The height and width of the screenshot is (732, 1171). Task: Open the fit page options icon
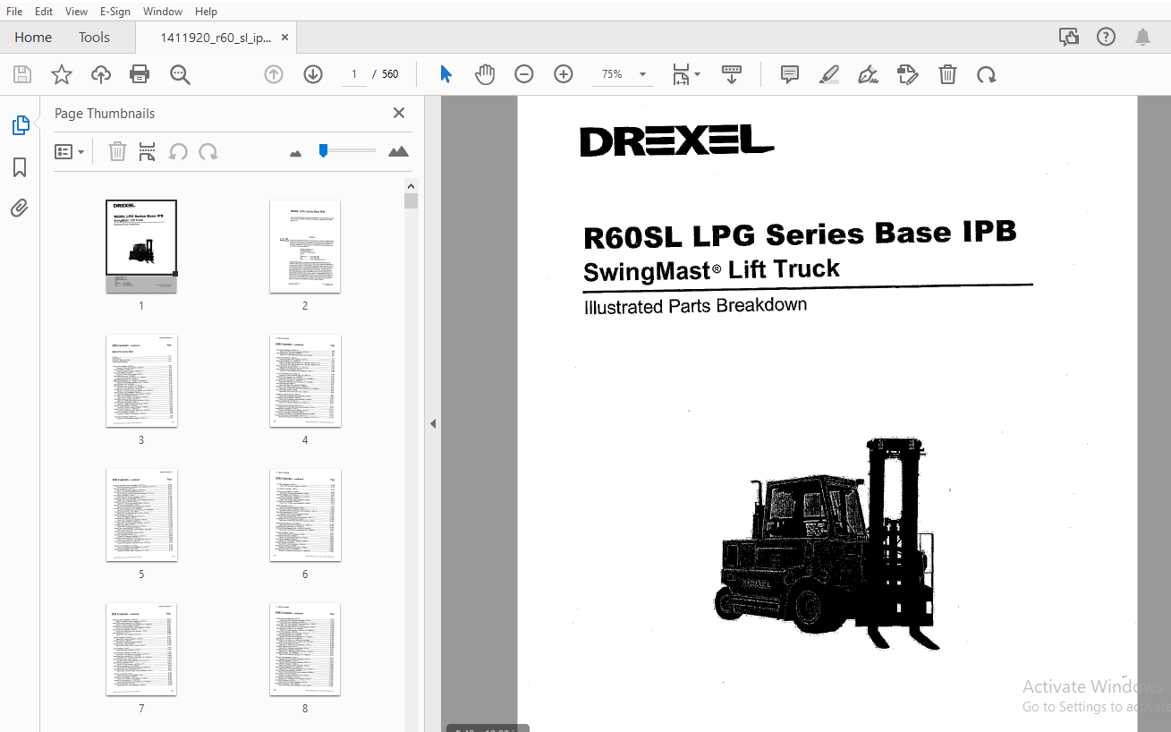click(686, 74)
